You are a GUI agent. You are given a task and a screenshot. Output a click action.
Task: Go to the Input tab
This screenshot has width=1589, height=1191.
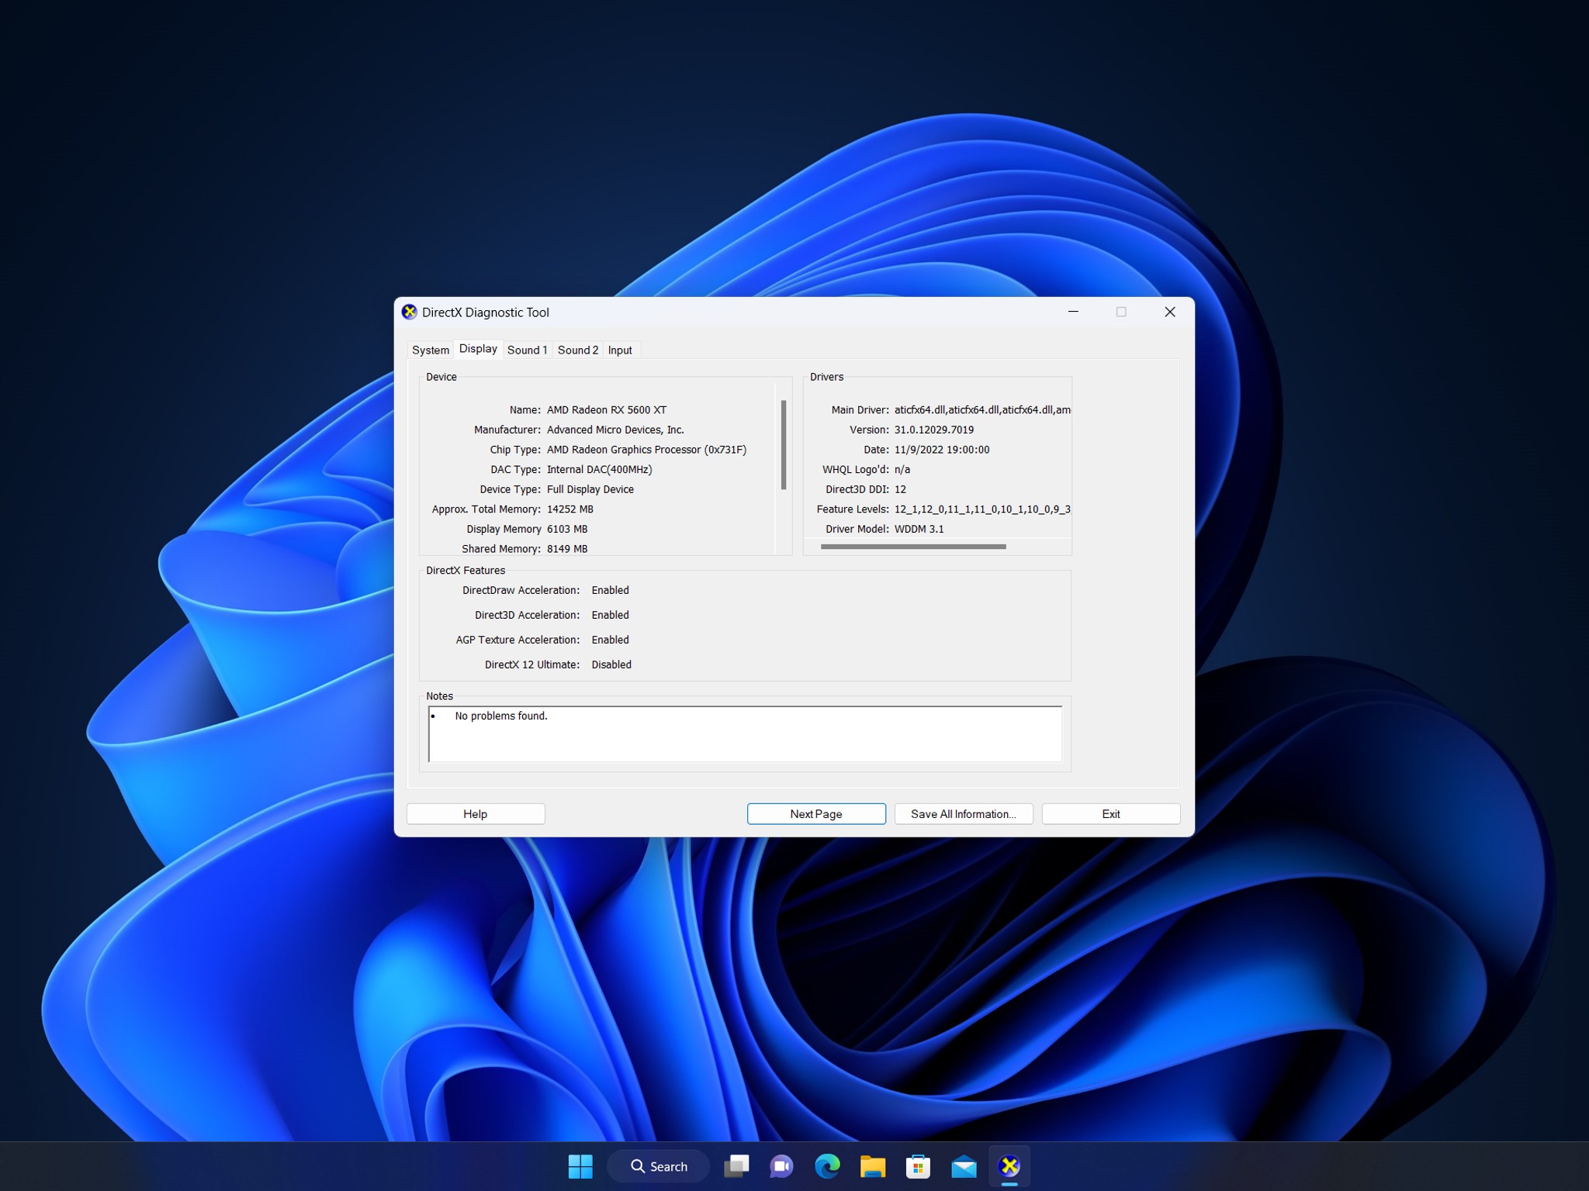pyautogui.click(x=620, y=350)
